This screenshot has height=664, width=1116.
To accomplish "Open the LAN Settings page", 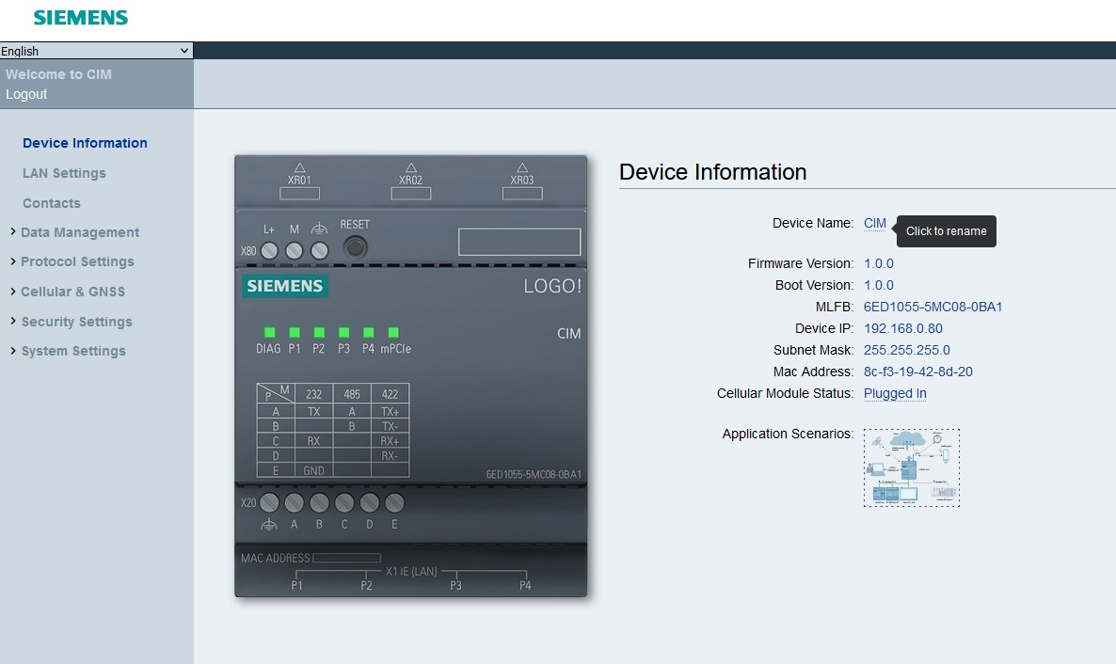I will [64, 173].
